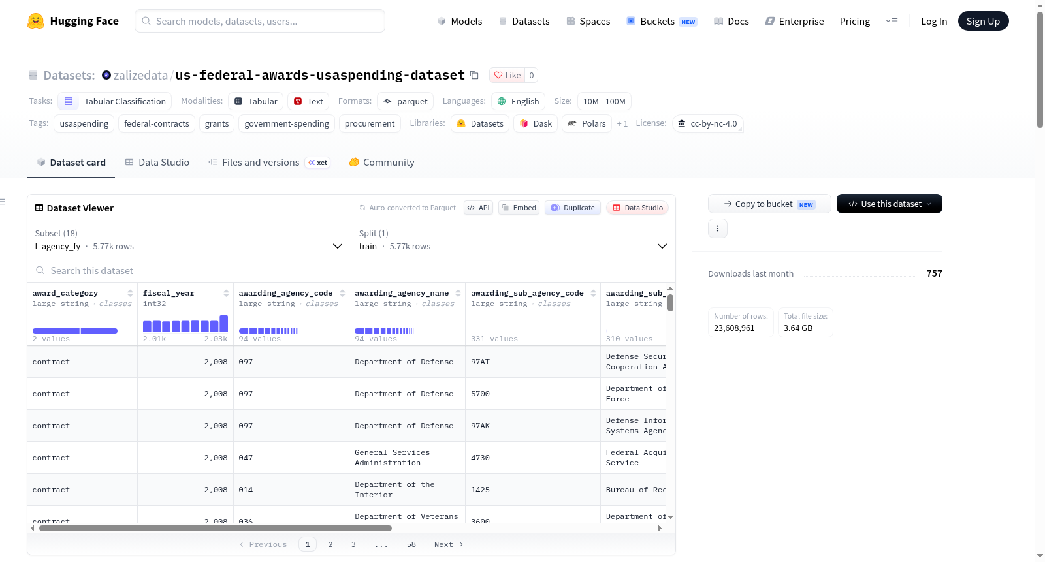Open the Subset L-agency_fy dropdown
The height and width of the screenshot is (562, 1045).
pos(189,240)
